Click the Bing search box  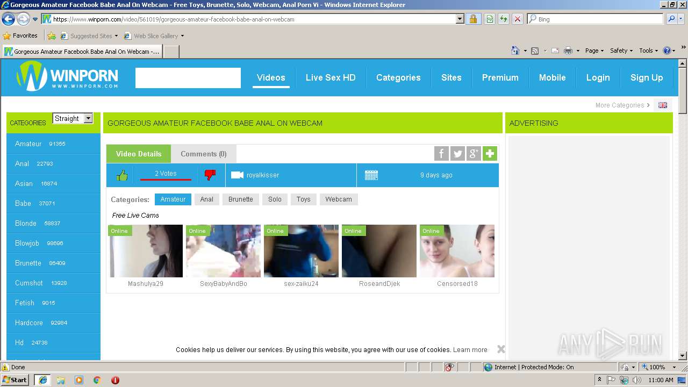(596, 19)
